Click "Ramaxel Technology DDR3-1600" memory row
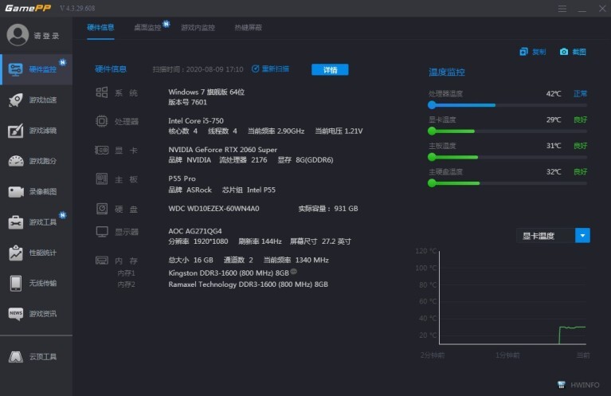Screen dimensions: 611x396 248,284
